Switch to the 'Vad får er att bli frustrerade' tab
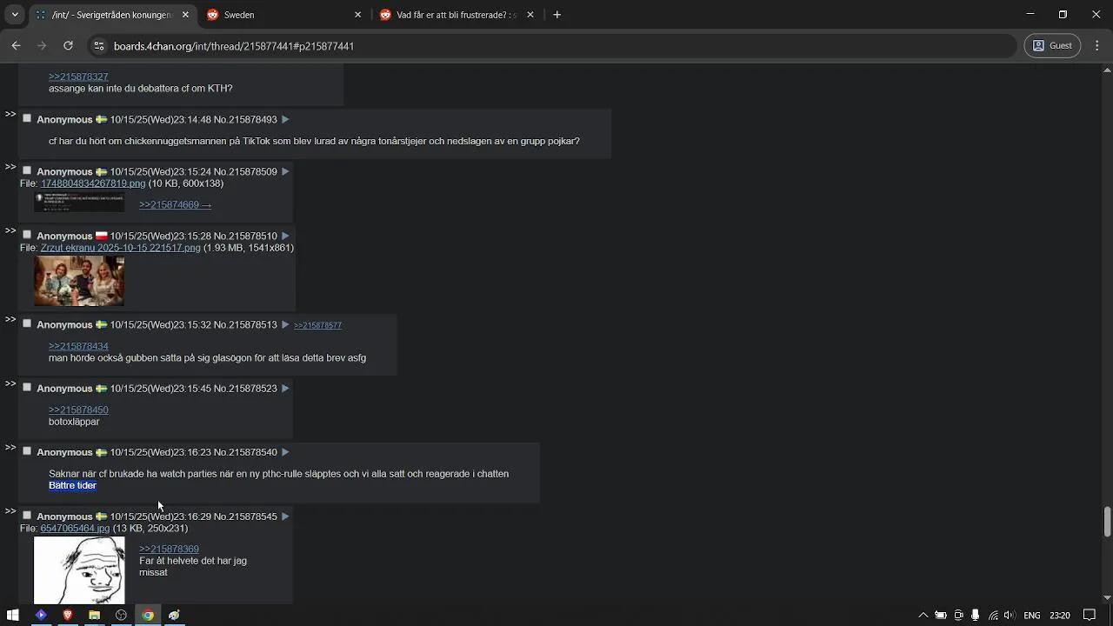 (452, 15)
